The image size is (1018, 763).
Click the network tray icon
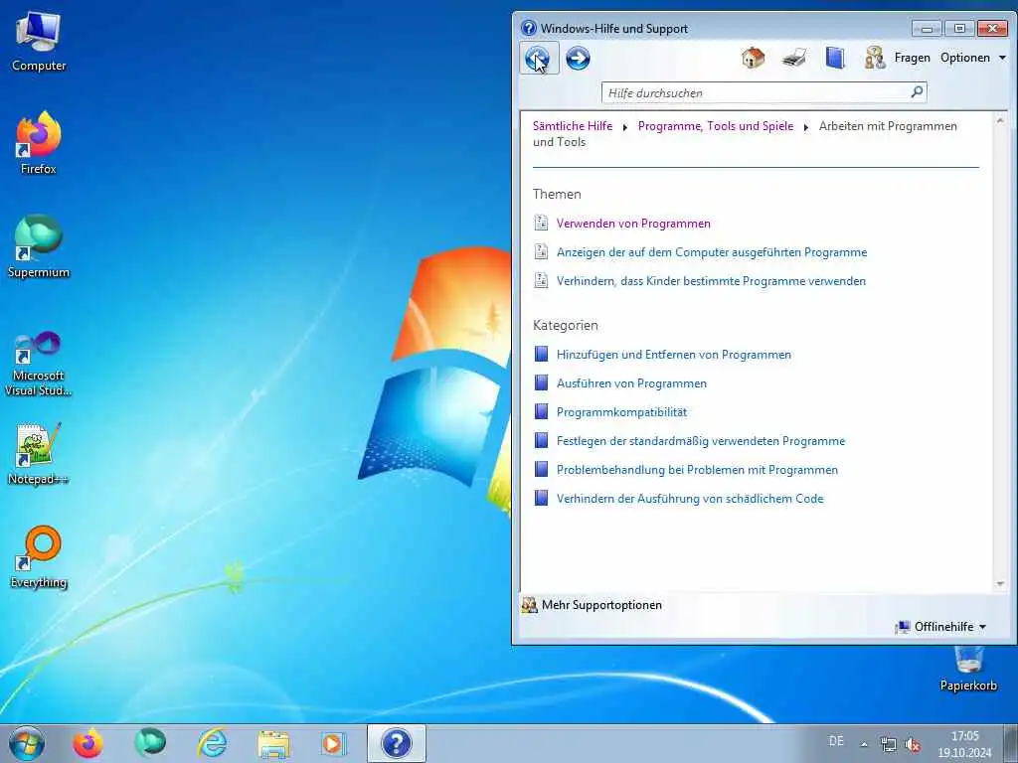(x=888, y=744)
